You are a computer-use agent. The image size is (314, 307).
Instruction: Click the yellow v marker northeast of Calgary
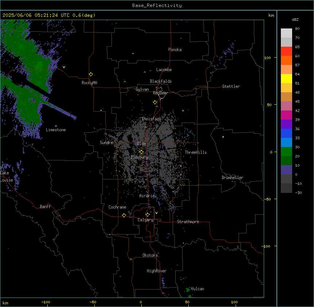click(x=156, y=213)
